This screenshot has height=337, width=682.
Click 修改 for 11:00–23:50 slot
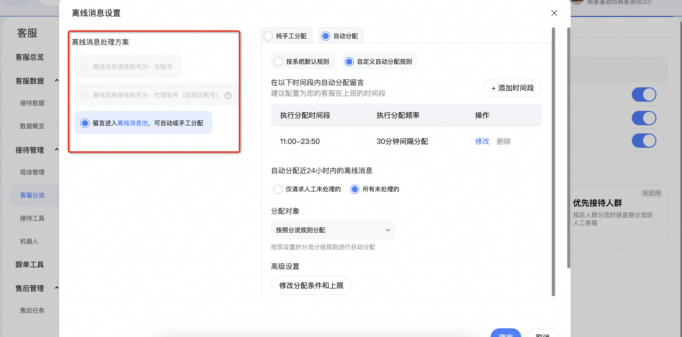(482, 141)
